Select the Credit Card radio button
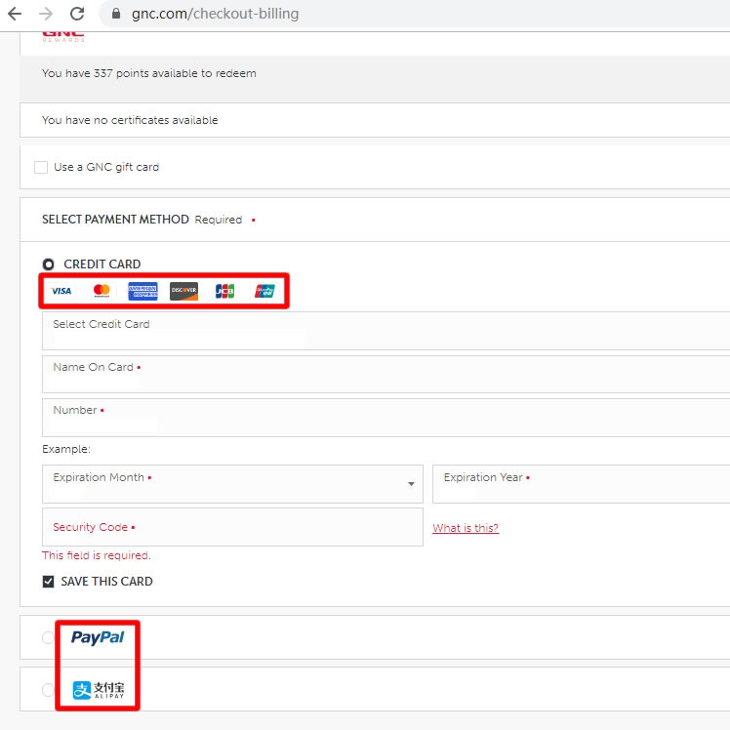This screenshot has width=730, height=730. coord(48,264)
